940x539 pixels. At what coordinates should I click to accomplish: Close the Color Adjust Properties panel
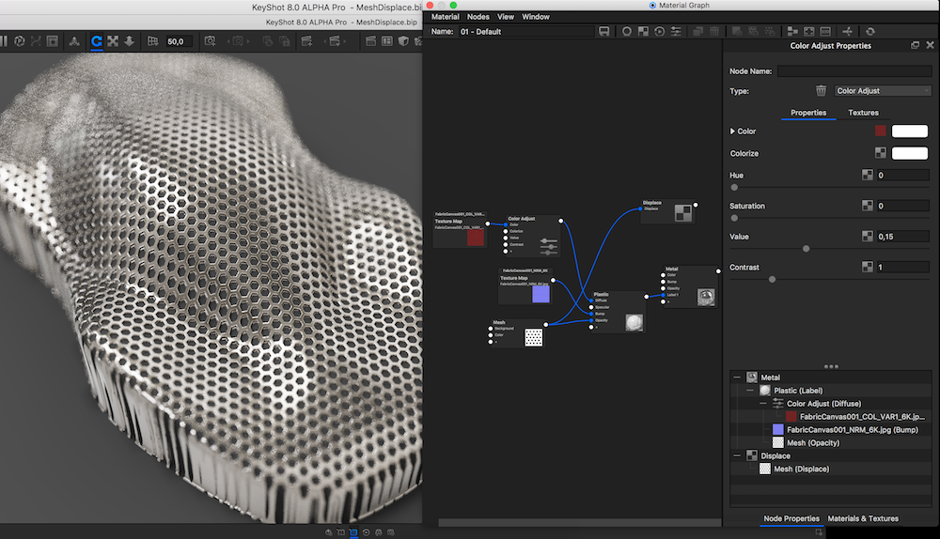pyautogui.click(x=930, y=45)
